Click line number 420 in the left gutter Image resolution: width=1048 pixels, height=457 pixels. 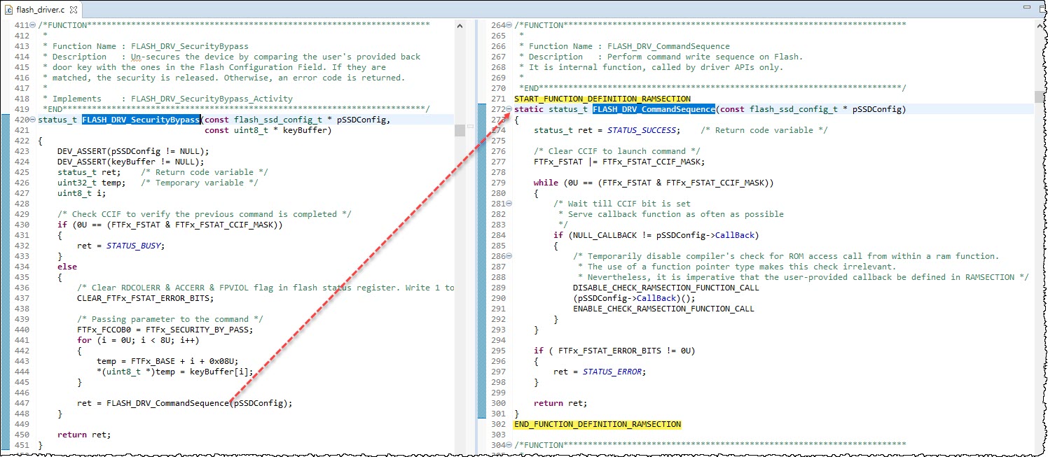(22, 120)
